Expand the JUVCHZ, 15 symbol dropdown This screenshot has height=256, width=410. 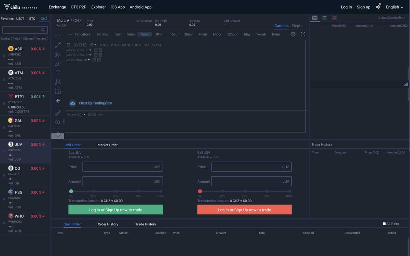95,45
